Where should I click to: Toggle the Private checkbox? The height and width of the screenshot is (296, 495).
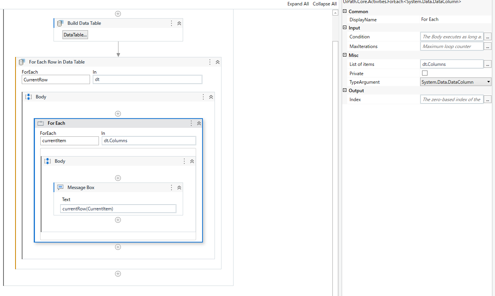click(425, 73)
